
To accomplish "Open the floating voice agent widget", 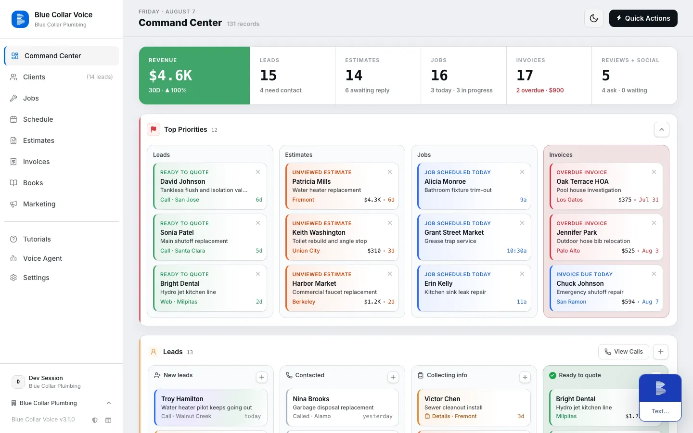I will (x=660, y=397).
